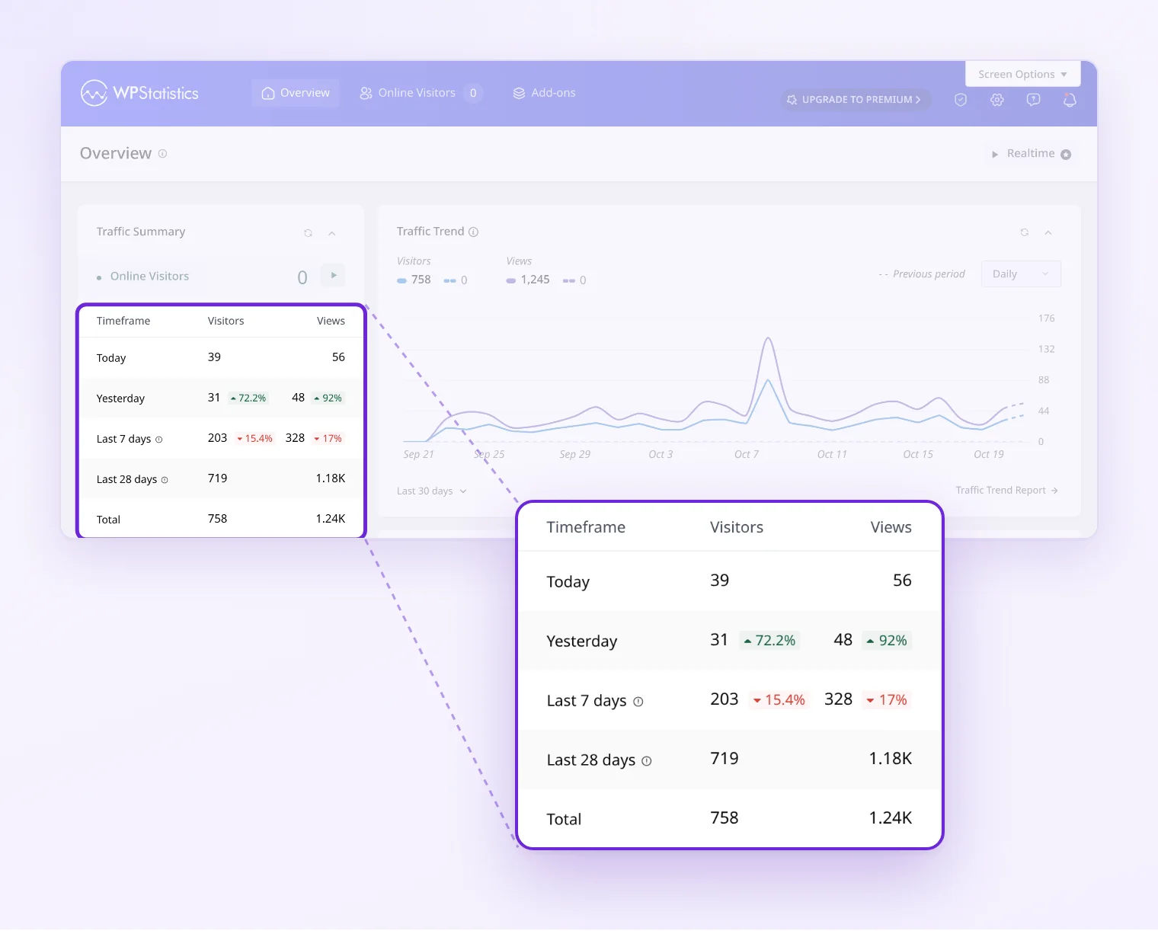Open the Traffic Trend Report link
1158x931 pixels.
click(1007, 491)
